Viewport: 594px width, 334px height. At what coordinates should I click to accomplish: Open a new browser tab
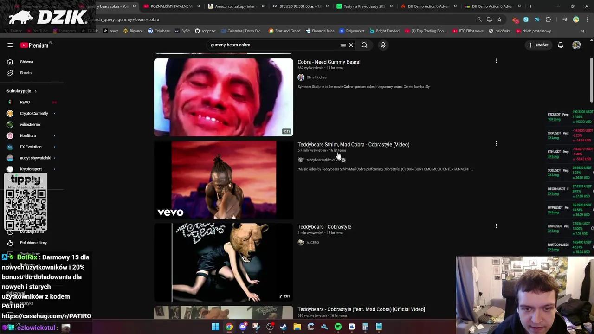[530, 6]
